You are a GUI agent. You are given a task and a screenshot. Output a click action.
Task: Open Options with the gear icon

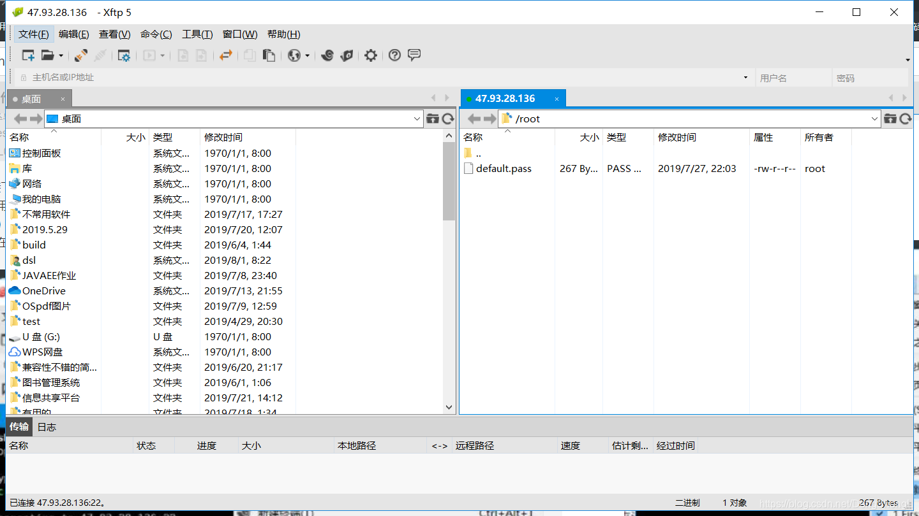[371, 55]
